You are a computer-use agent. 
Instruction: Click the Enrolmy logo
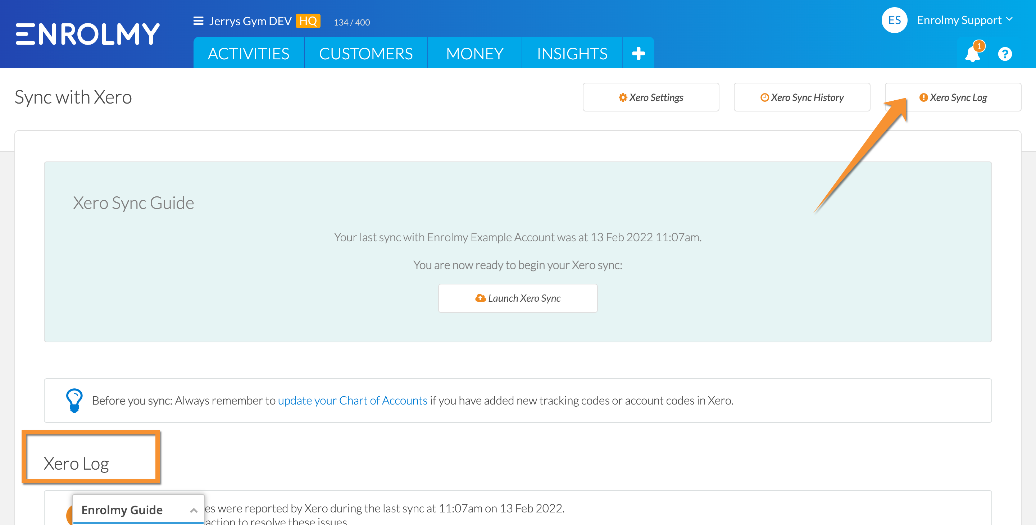tap(88, 34)
